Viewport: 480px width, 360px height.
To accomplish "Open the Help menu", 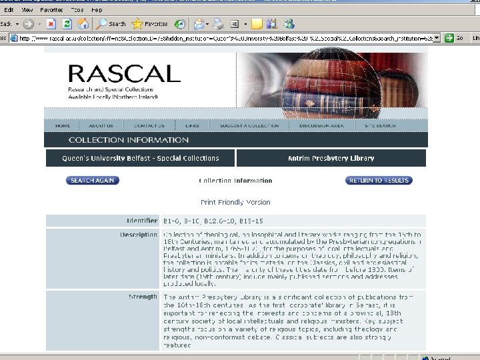I will (97, 10).
